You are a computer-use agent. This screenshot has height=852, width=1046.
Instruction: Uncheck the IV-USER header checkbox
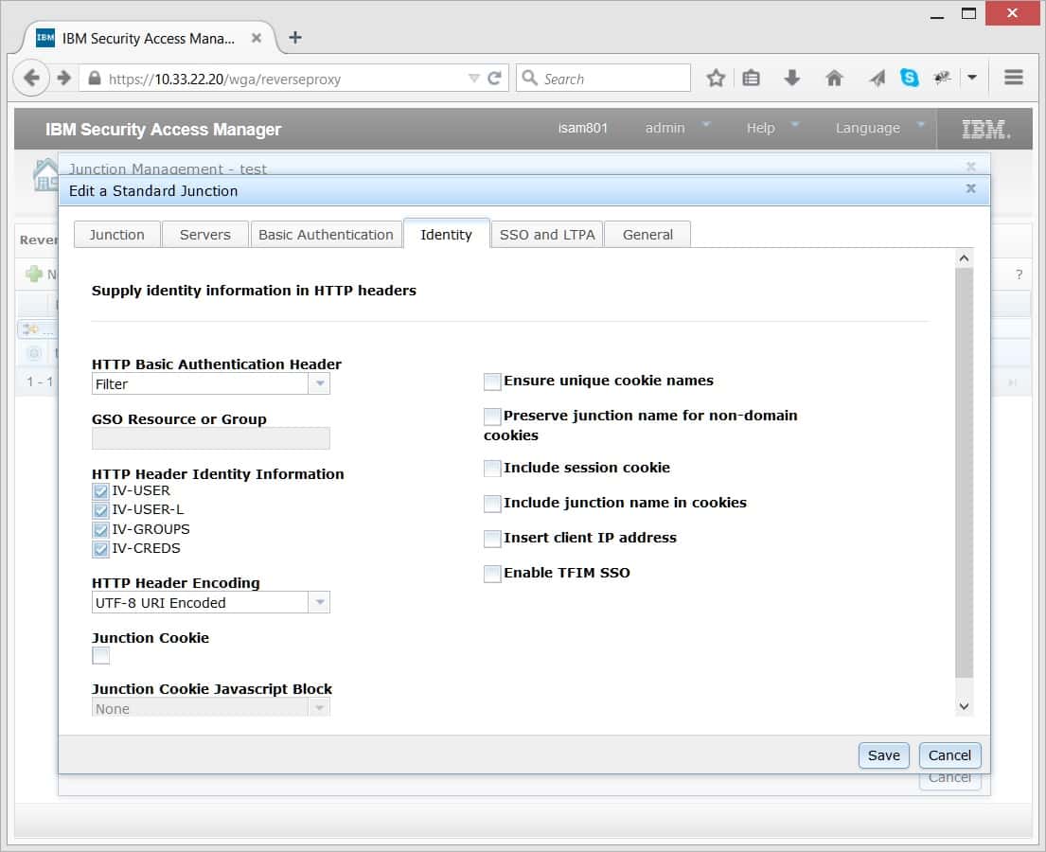point(101,491)
